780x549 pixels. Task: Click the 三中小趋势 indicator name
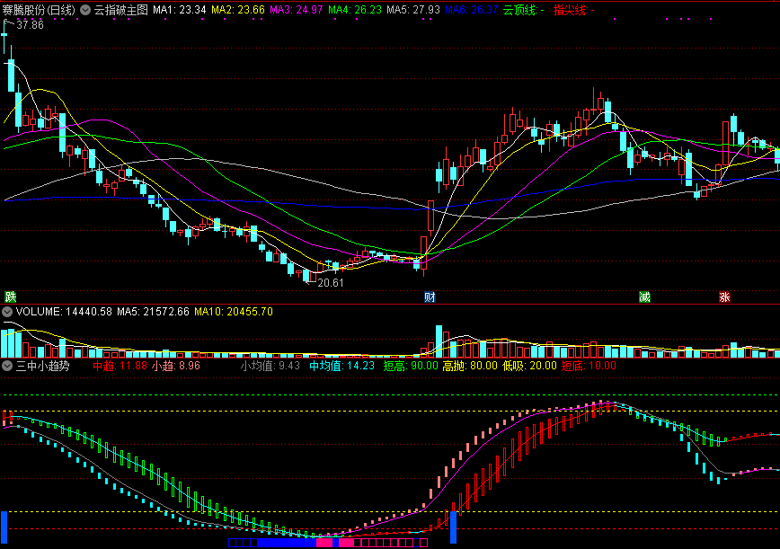pos(43,366)
